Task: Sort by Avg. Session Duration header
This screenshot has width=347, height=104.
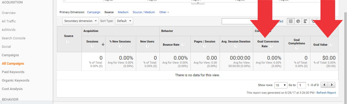Action: pos(236,41)
